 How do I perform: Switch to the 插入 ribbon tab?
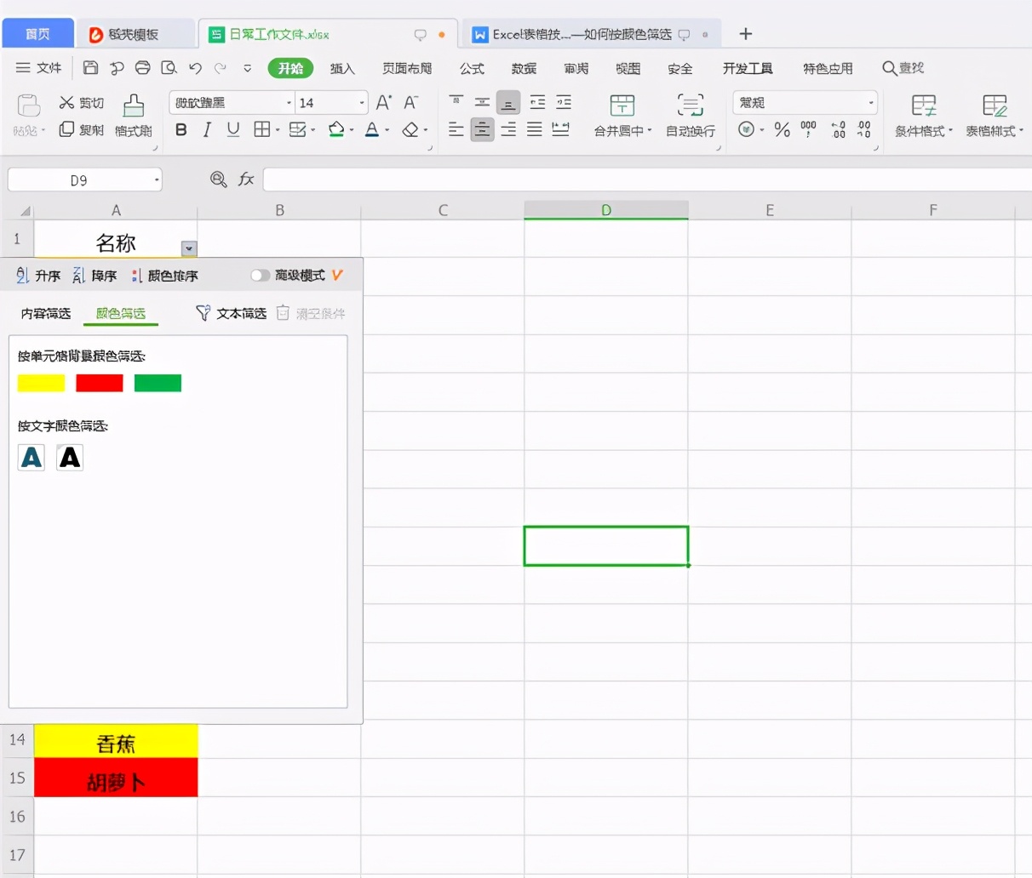click(342, 68)
